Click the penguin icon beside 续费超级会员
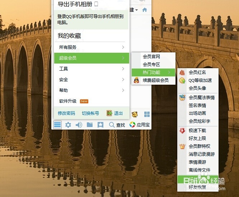239x197 pixels. click(x=136, y=80)
